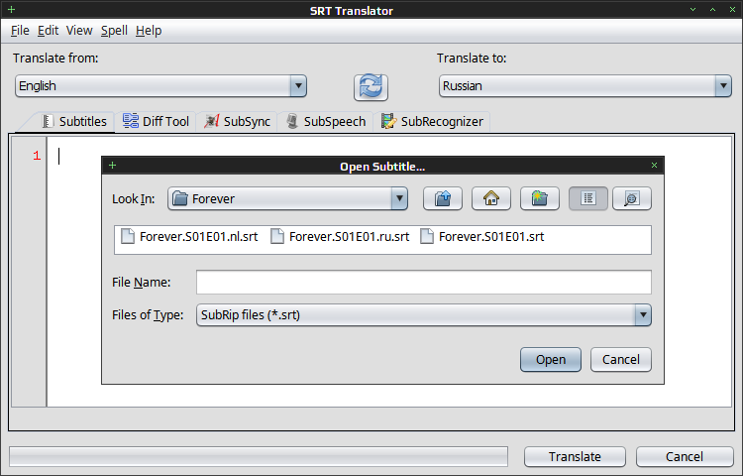Go up one folder level

pyautogui.click(x=443, y=198)
